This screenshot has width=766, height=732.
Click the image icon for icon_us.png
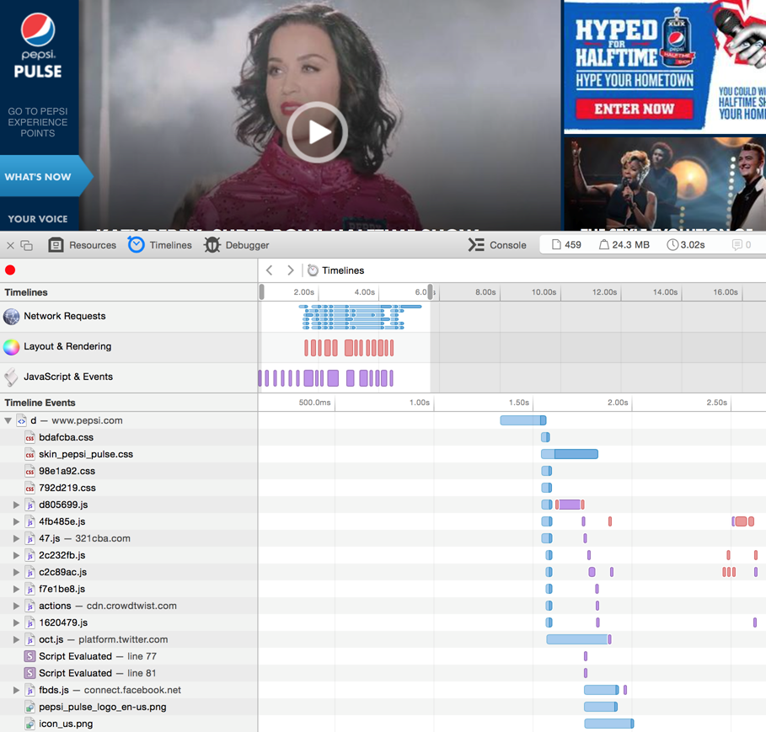click(29, 724)
